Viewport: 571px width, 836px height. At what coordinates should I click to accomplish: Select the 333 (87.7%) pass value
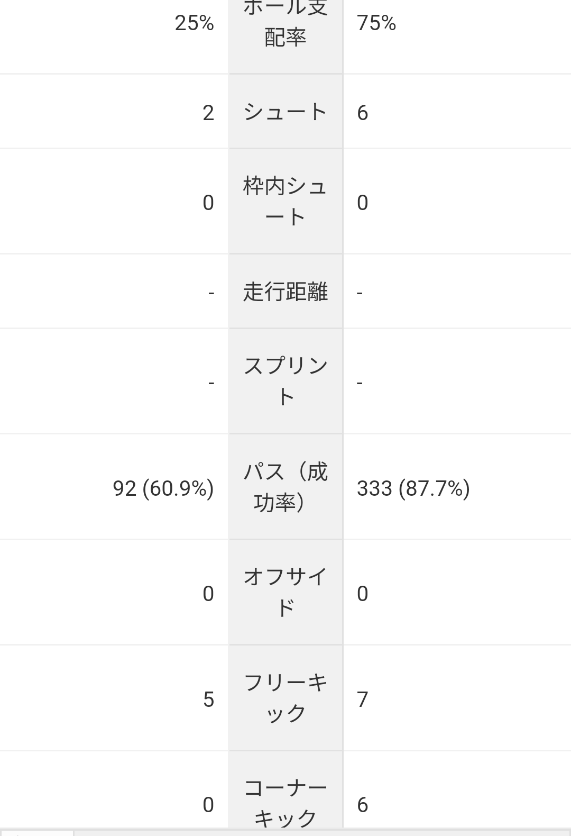pyautogui.click(x=413, y=488)
